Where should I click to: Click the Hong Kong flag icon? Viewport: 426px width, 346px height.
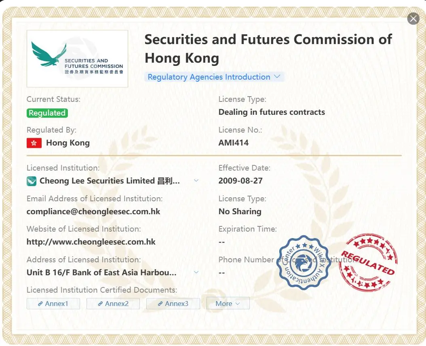pos(34,143)
